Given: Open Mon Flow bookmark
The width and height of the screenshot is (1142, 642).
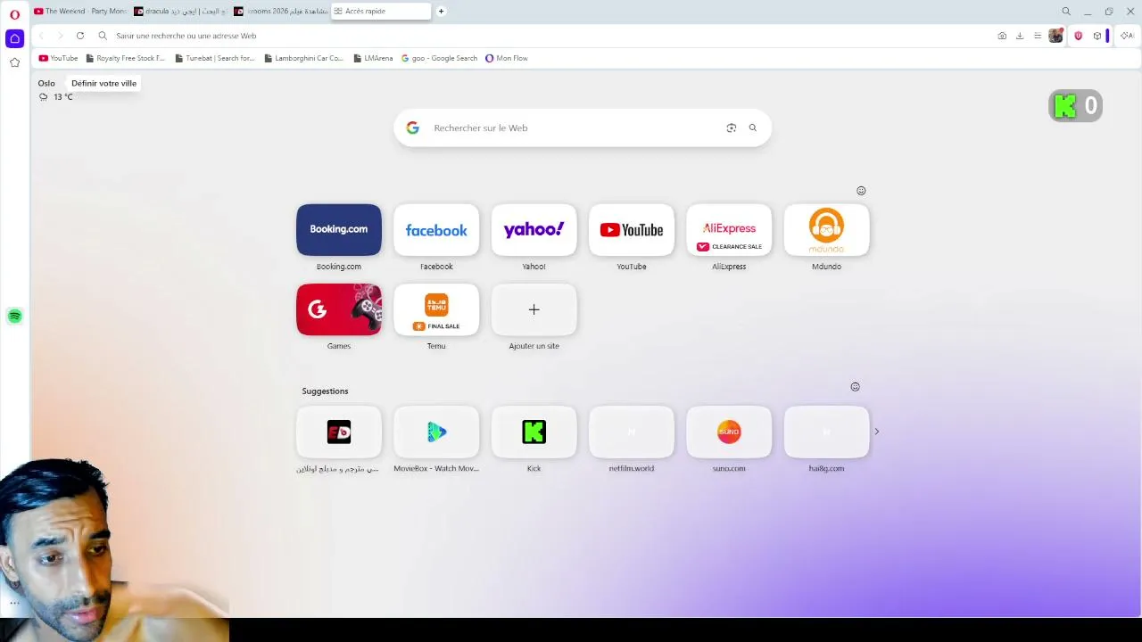Looking at the screenshot, I should pyautogui.click(x=507, y=58).
